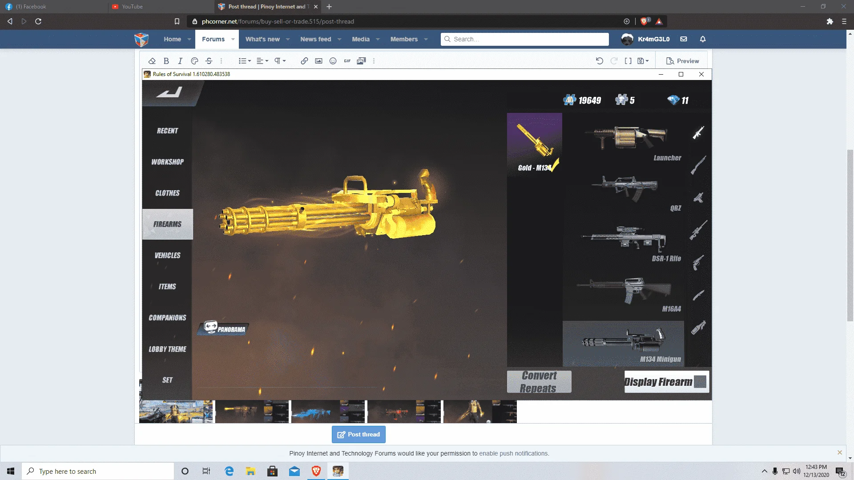The image size is (854, 480).
Task: Open the Members navigation tab
Action: (x=404, y=39)
